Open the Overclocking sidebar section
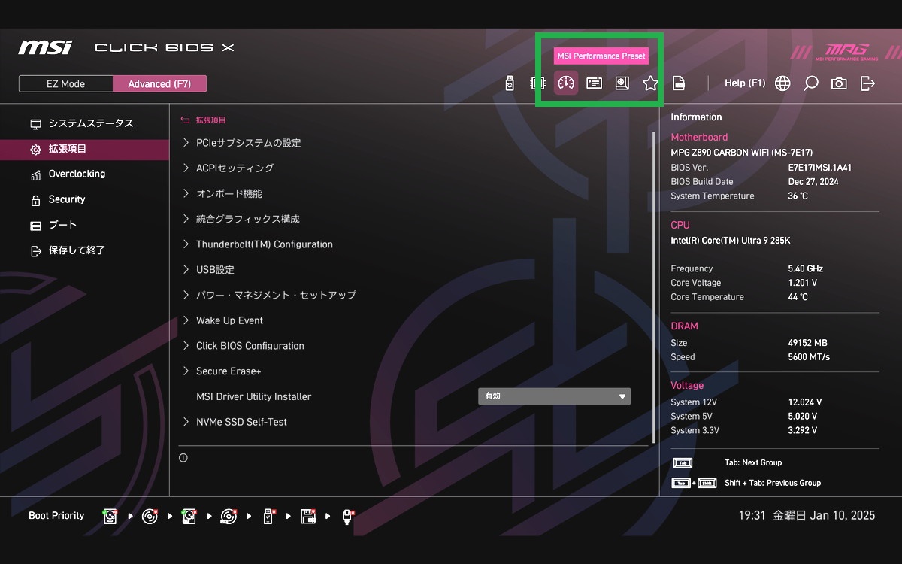The image size is (902, 564). (x=84, y=174)
